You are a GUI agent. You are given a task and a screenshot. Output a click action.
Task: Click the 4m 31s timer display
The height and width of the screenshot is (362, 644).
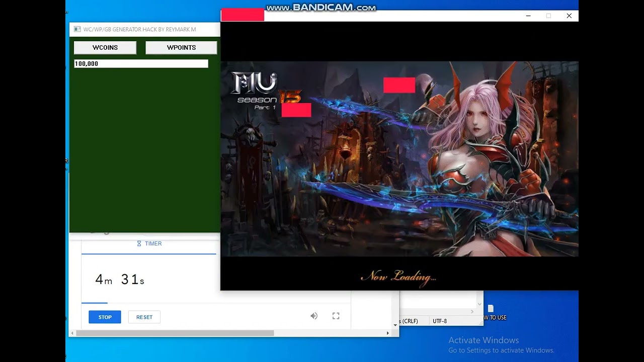coord(120,280)
